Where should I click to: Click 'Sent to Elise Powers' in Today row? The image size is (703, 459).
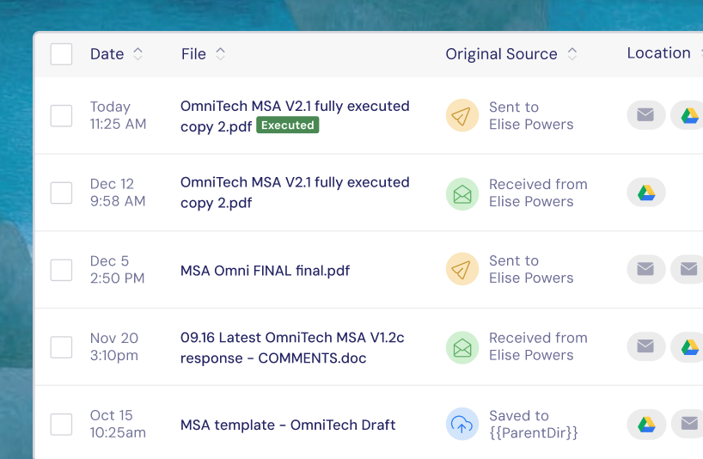click(531, 116)
